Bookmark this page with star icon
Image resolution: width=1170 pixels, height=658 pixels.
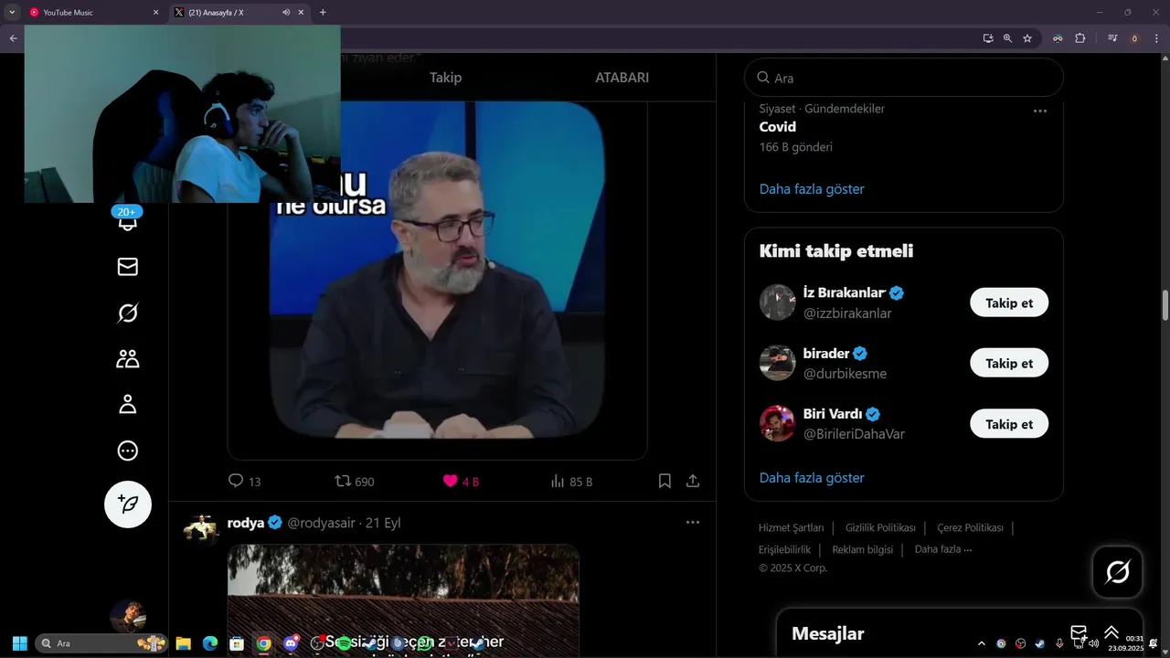[1027, 38]
